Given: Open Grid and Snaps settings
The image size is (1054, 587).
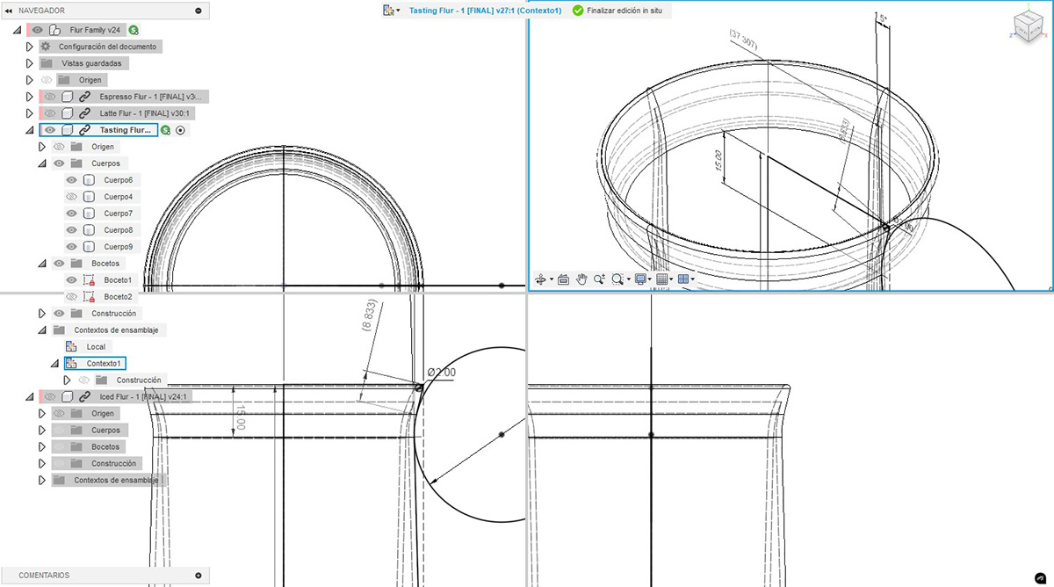Looking at the screenshot, I should (x=662, y=279).
